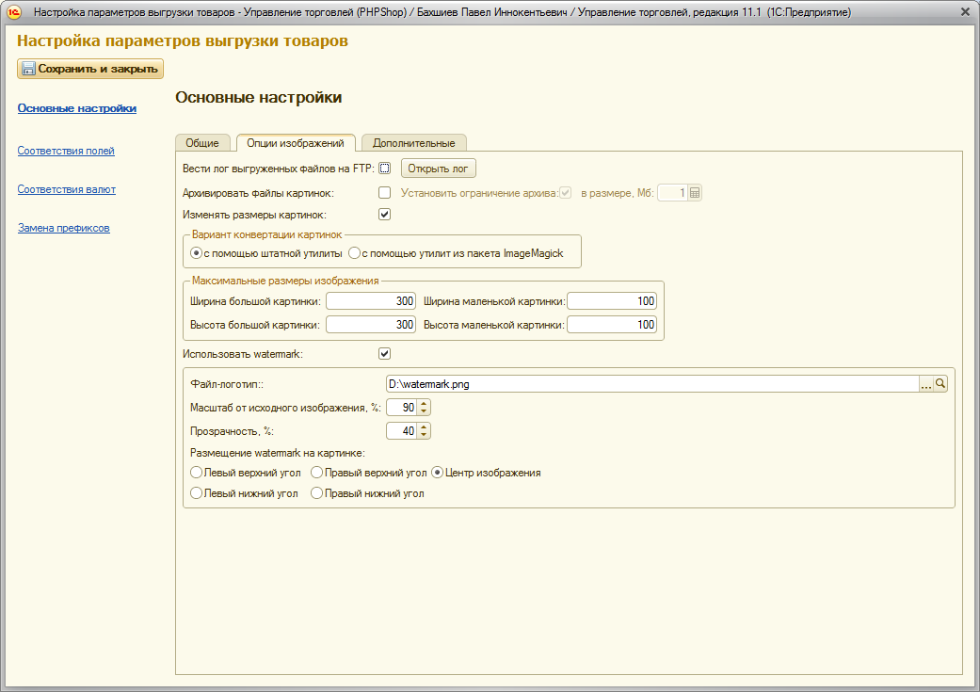
Task: Click archive size Мб input field
Action: point(672,193)
